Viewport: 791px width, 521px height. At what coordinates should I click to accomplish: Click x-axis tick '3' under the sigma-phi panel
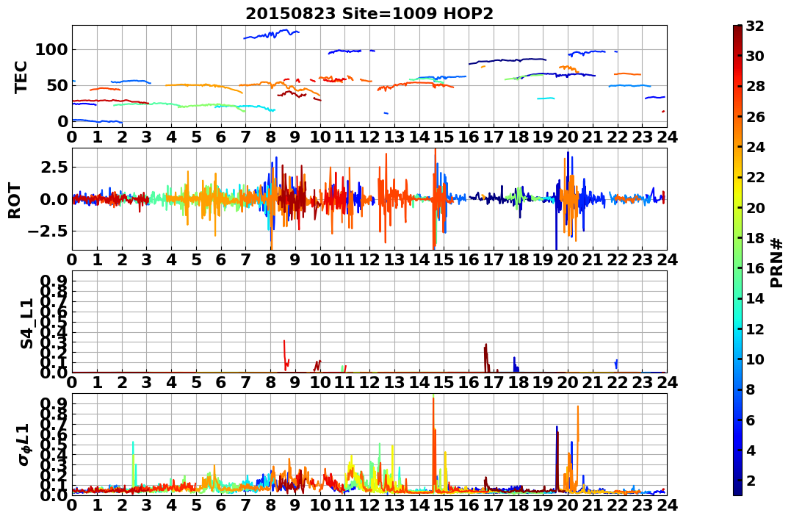click(146, 505)
